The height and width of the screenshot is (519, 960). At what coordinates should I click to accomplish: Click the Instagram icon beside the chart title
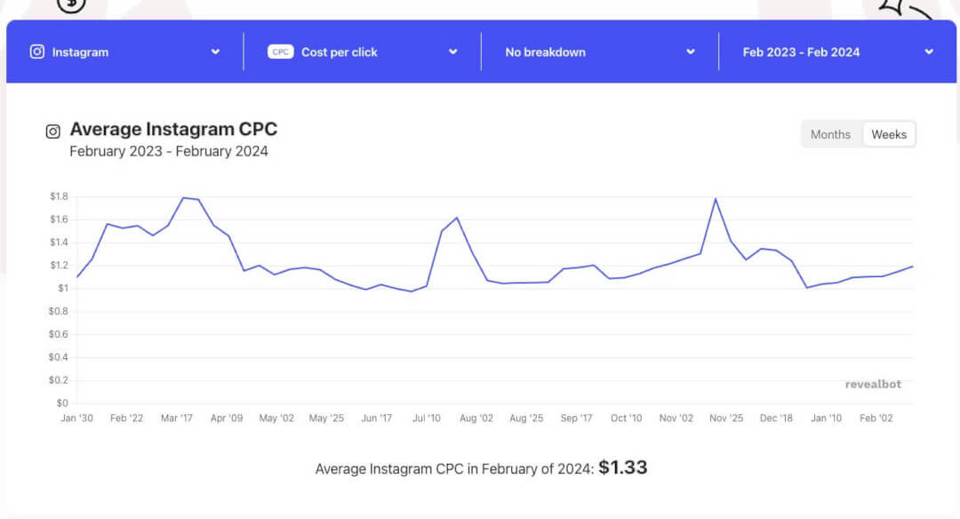pos(52,130)
